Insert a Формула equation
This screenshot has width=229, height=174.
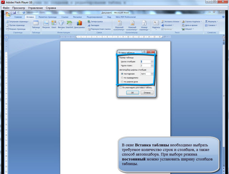point(211,21)
